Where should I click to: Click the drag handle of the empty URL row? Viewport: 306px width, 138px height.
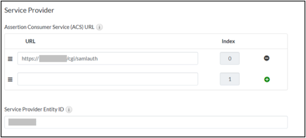tap(10, 79)
